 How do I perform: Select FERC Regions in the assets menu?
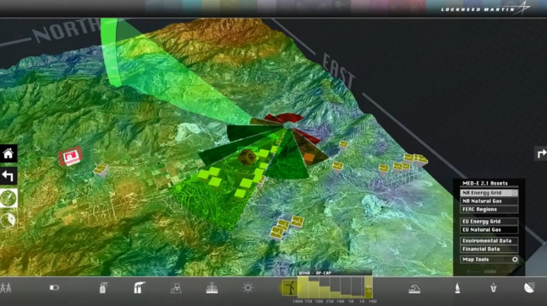coord(489,210)
